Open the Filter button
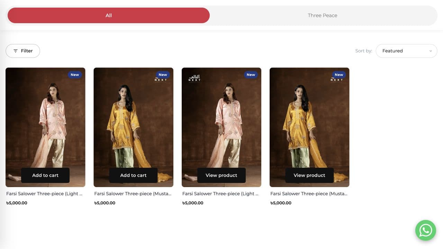The height and width of the screenshot is (249, 443). coord(23,51)
